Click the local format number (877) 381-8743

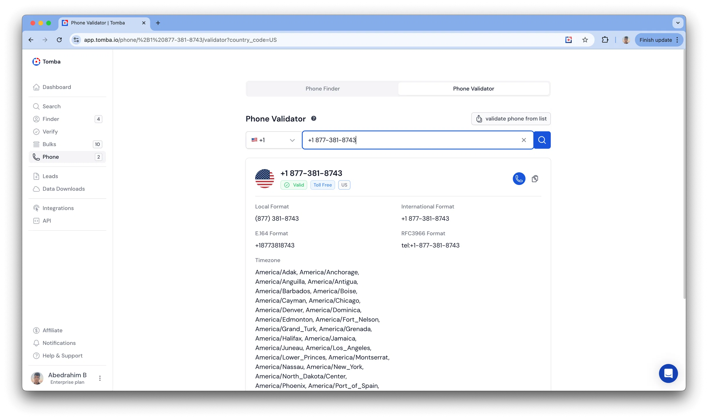(x=277, y=219)
